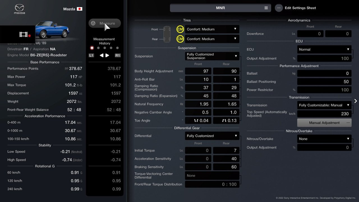Click the film replay icon overlay

click(25, 35)
